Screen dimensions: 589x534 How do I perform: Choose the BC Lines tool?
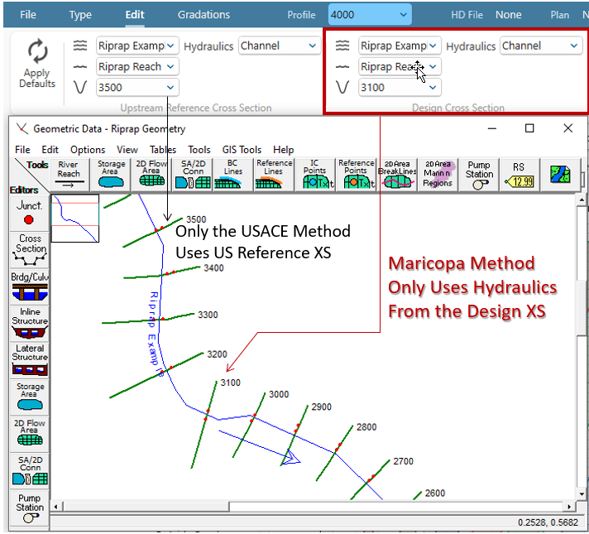tap(232, 175)
